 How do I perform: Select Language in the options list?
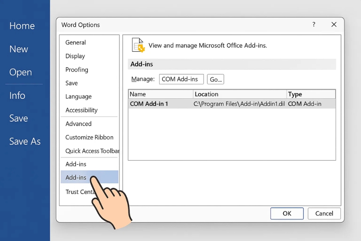(x=79, y=96)
